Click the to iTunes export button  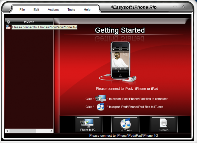point(126,124)
